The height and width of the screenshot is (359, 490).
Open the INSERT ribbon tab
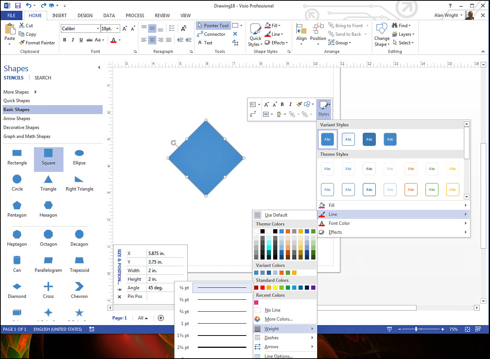[59, 15]
